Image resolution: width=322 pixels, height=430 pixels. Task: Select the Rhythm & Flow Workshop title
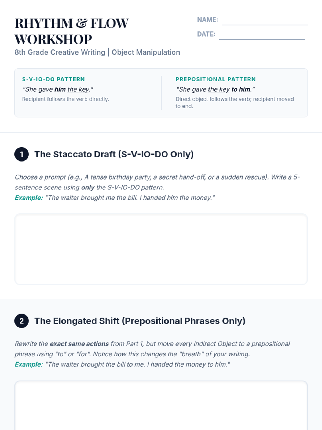[72, 31]
